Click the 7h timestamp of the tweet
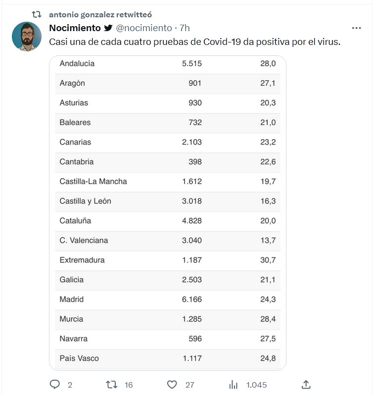This screenshot has width=373, height=395. click(185, 28)
